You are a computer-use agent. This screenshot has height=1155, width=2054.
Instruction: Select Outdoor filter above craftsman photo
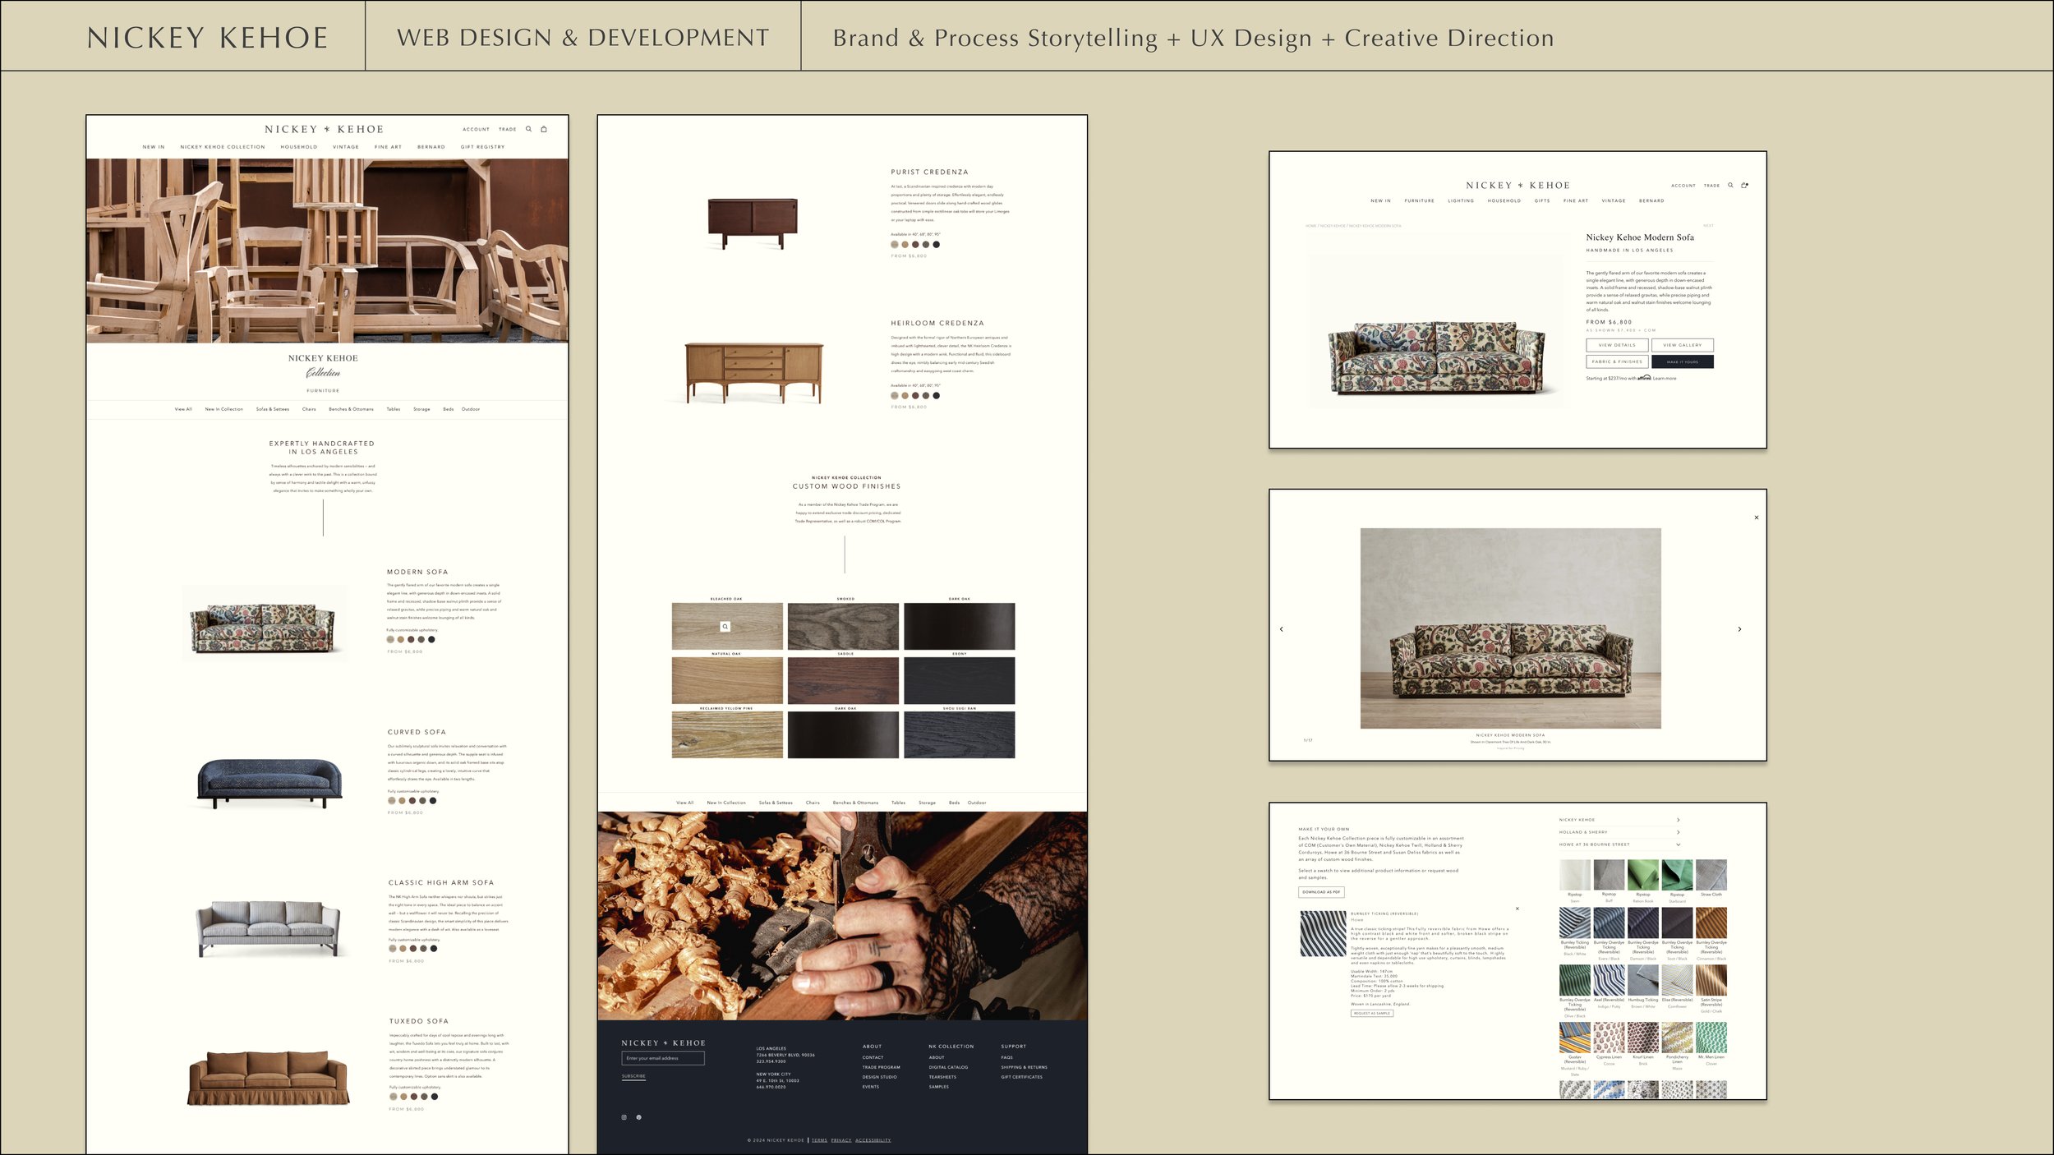[977, 803]
